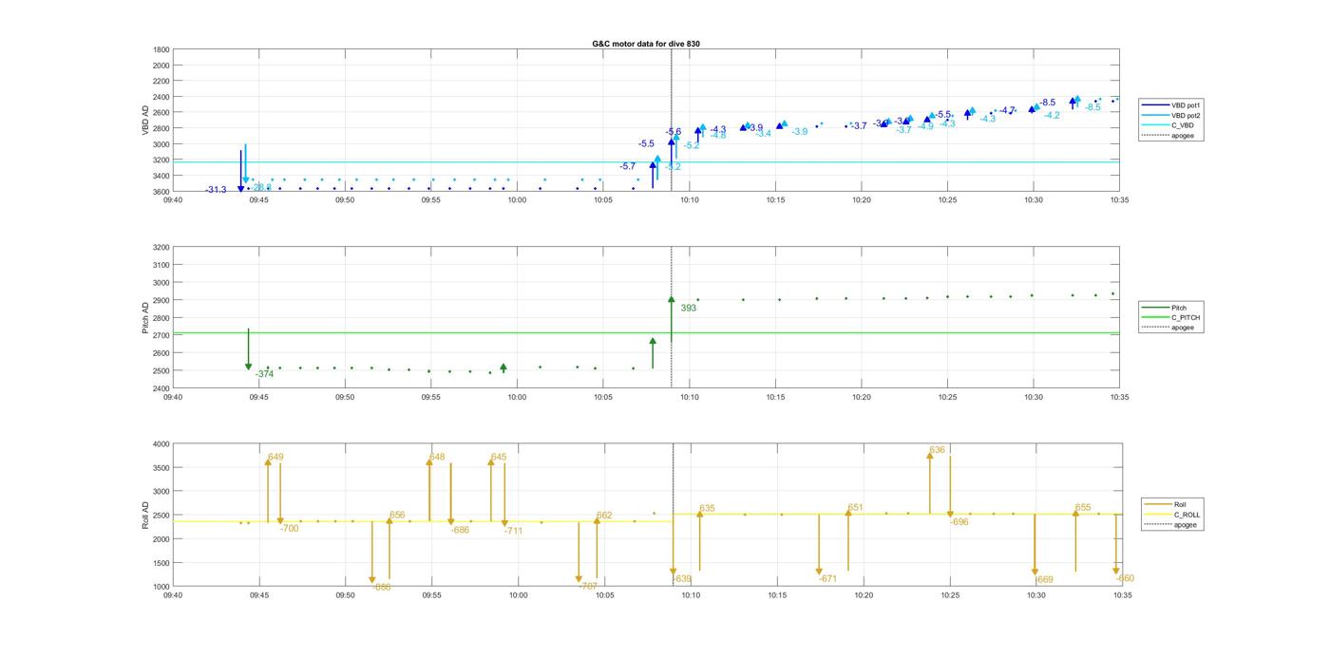The image size is (1330, 658).
Task: Click the '-374' pitch data label
Action: tap(264, 374)
